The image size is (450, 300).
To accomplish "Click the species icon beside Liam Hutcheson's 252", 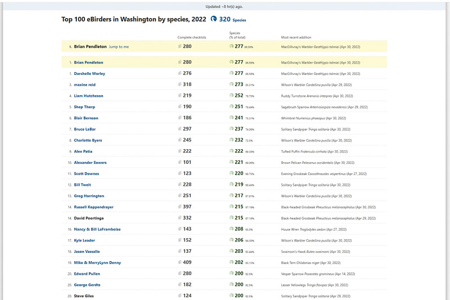I will 231,96.
